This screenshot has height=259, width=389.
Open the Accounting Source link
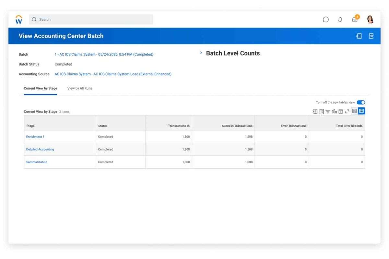click(x=113, y=74)
